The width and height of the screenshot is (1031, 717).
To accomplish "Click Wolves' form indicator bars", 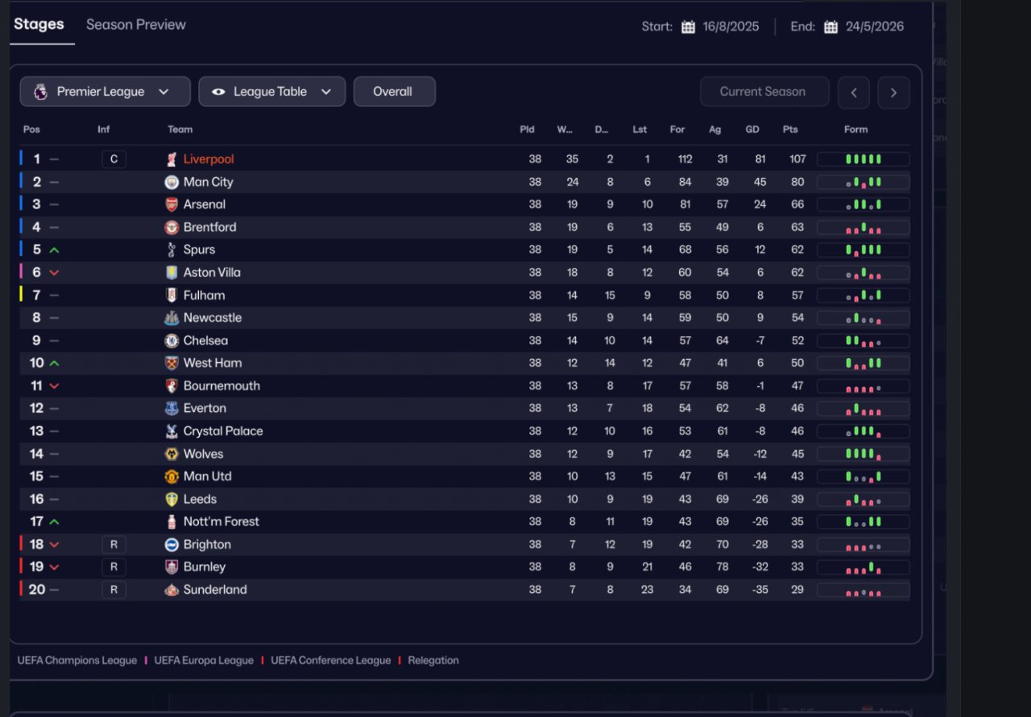I will tap(863, 454).
